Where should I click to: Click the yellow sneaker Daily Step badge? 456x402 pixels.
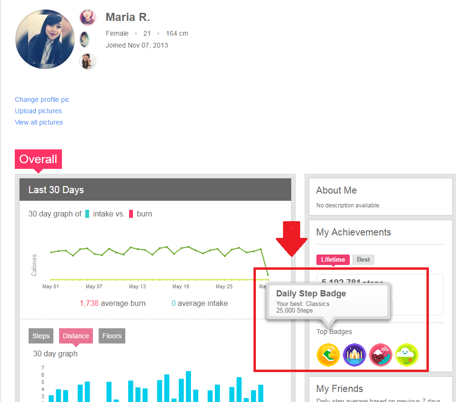click(328, 355)
